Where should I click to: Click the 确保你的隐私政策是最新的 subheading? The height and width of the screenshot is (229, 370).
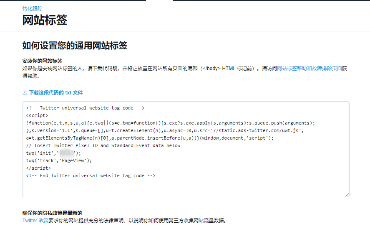click(53, 213)
